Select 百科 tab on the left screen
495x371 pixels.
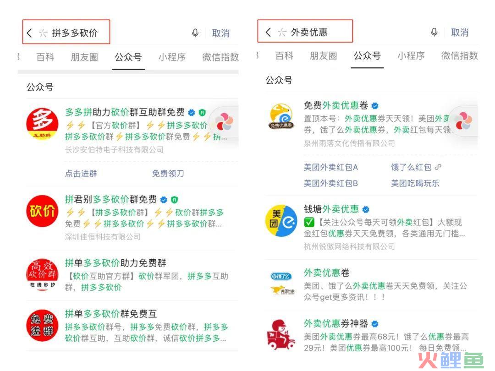(x=45, y=57)
